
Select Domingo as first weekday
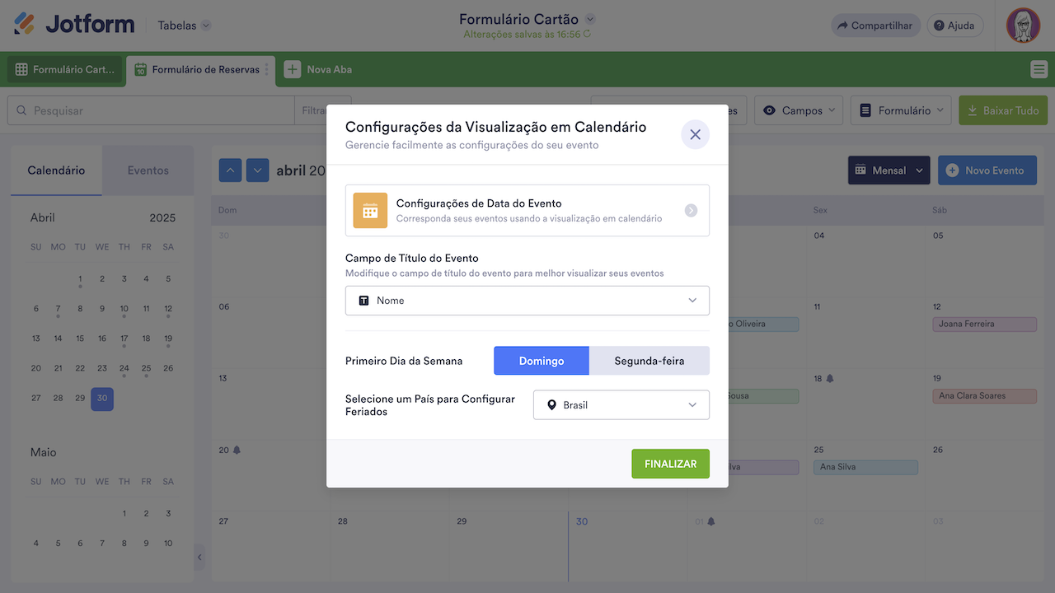542,361
